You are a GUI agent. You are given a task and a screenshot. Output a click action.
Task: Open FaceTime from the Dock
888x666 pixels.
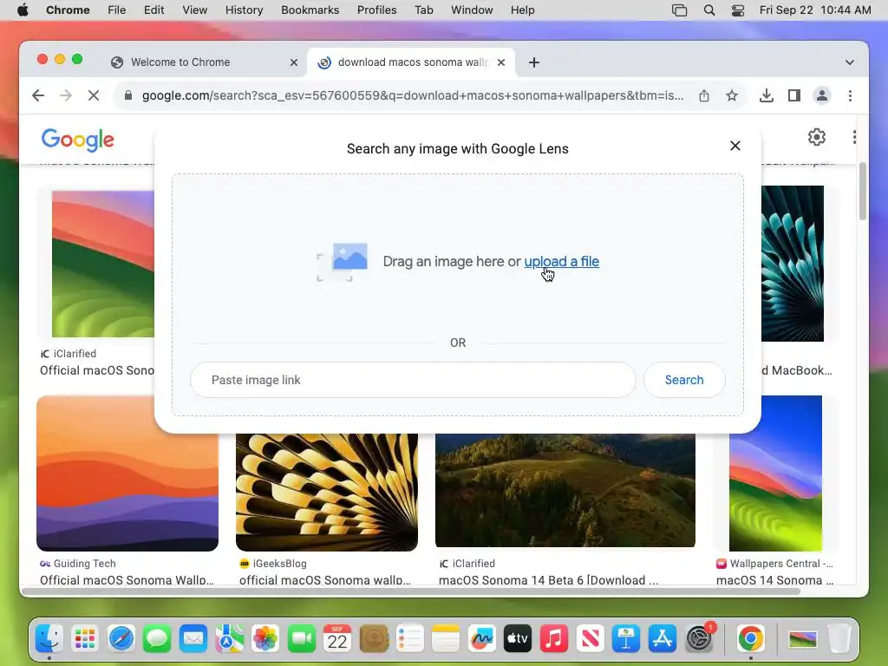301,639
